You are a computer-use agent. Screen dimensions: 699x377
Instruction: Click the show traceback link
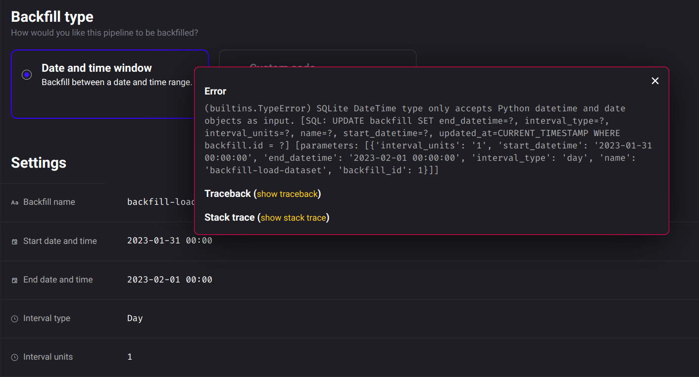click(287, 194)
